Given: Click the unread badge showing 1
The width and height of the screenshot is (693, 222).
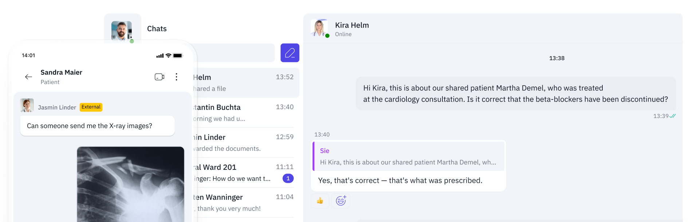Looking at the screenshot, I should pyautogui.click(x=288, y=178).
